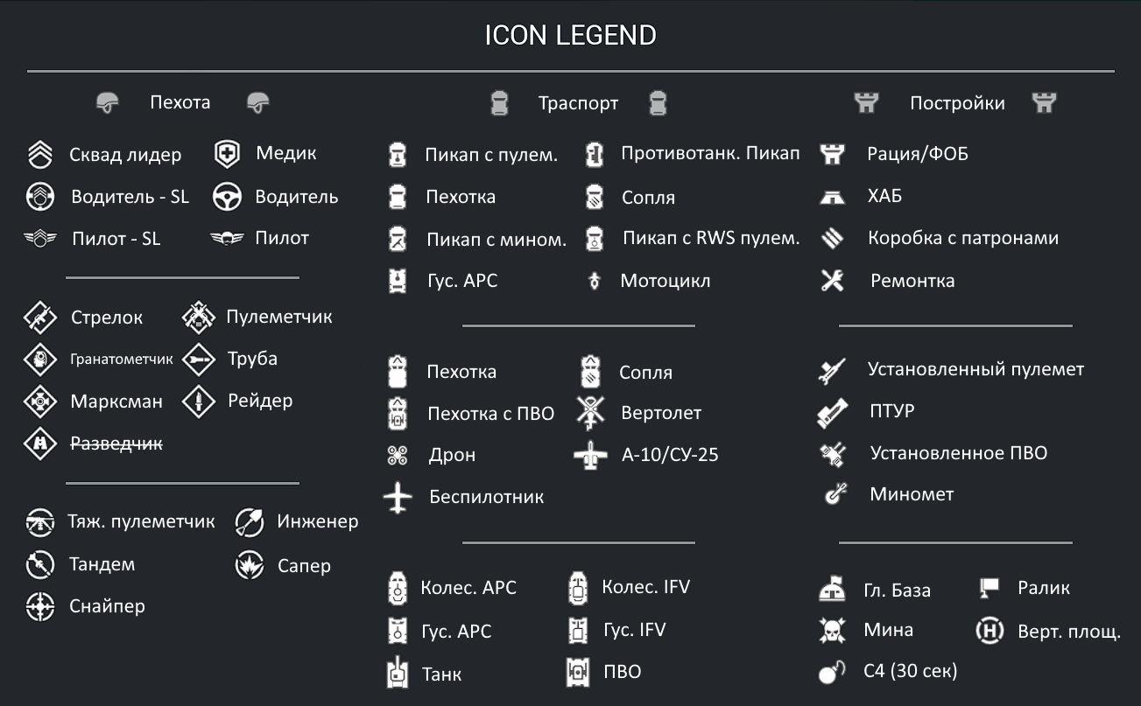Click the Сквад лидер chevron icon
The height and width of the screenshot is (706, 1141).
(39, 155)
